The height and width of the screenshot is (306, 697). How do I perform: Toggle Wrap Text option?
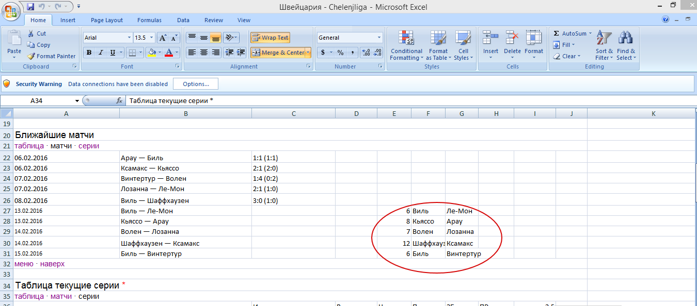270,38
